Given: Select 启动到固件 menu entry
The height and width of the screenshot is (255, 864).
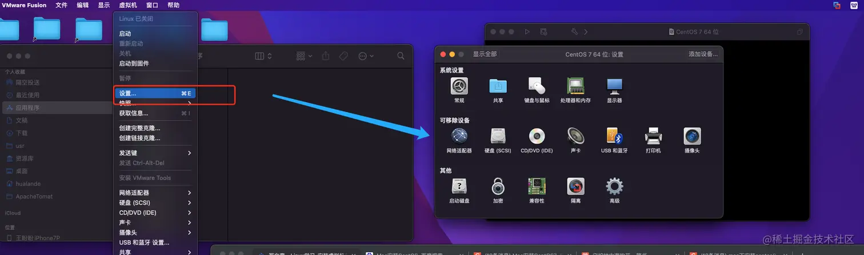Looking at the screenshot, I should 155,63.
